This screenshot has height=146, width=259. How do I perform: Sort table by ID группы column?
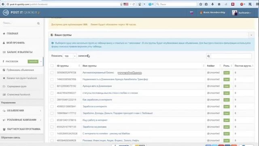[68, 66]
